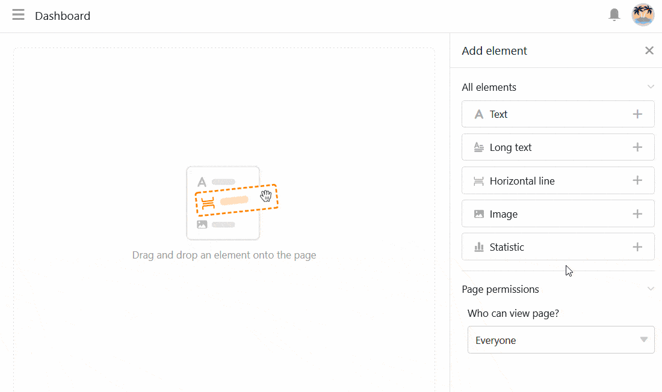Select the Text element icon
The image size is (662, 392).
point(479,114)
